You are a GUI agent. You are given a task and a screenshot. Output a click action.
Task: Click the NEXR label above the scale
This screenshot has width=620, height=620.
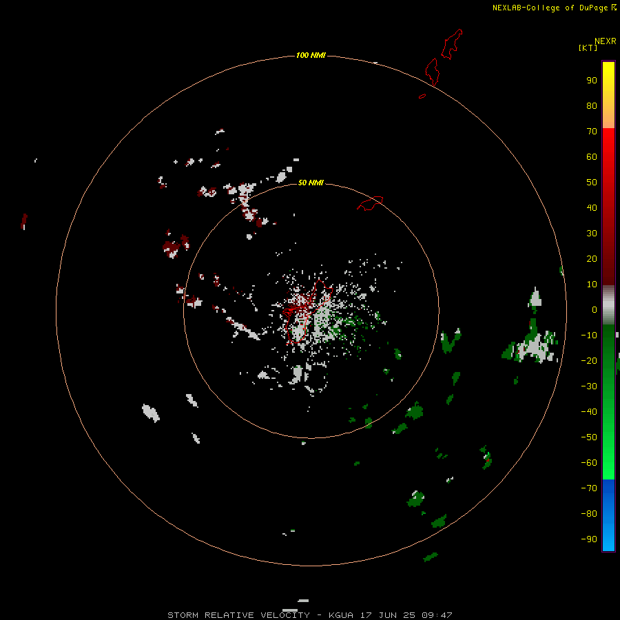coord(606,41)
